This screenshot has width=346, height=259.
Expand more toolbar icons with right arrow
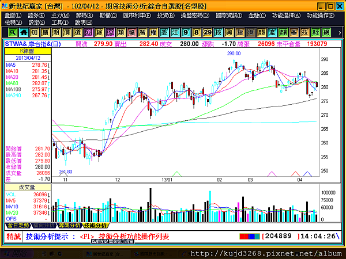[x=340, y=33]
